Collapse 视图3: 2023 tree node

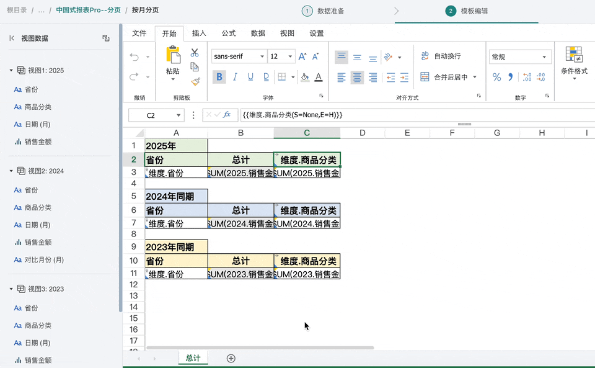click(x=11, y=289)
